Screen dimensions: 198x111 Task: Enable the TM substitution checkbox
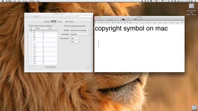[31, 37]
